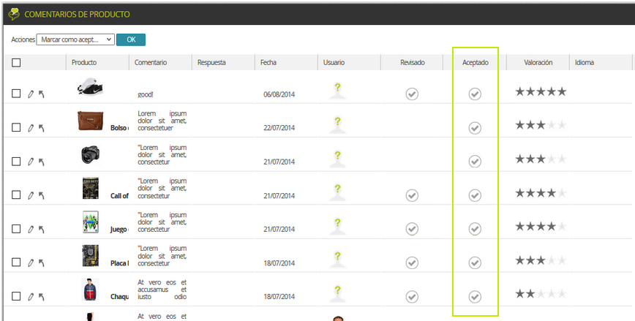Click the pencil edit icon on the Call of row
This screenshot has height=321, width=635.
(x=31, y=195)
